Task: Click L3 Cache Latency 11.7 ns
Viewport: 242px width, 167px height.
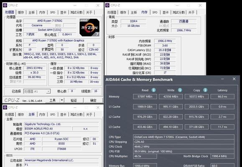Action: 222,127
